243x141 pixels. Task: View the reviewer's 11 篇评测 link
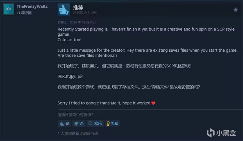pos(24,13)
